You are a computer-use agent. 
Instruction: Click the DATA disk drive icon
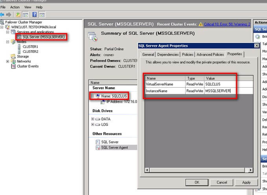click(x=98, y=119)
